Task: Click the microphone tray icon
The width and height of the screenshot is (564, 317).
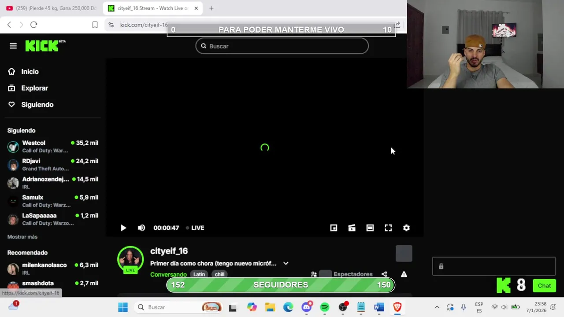Action: [463, 307]
